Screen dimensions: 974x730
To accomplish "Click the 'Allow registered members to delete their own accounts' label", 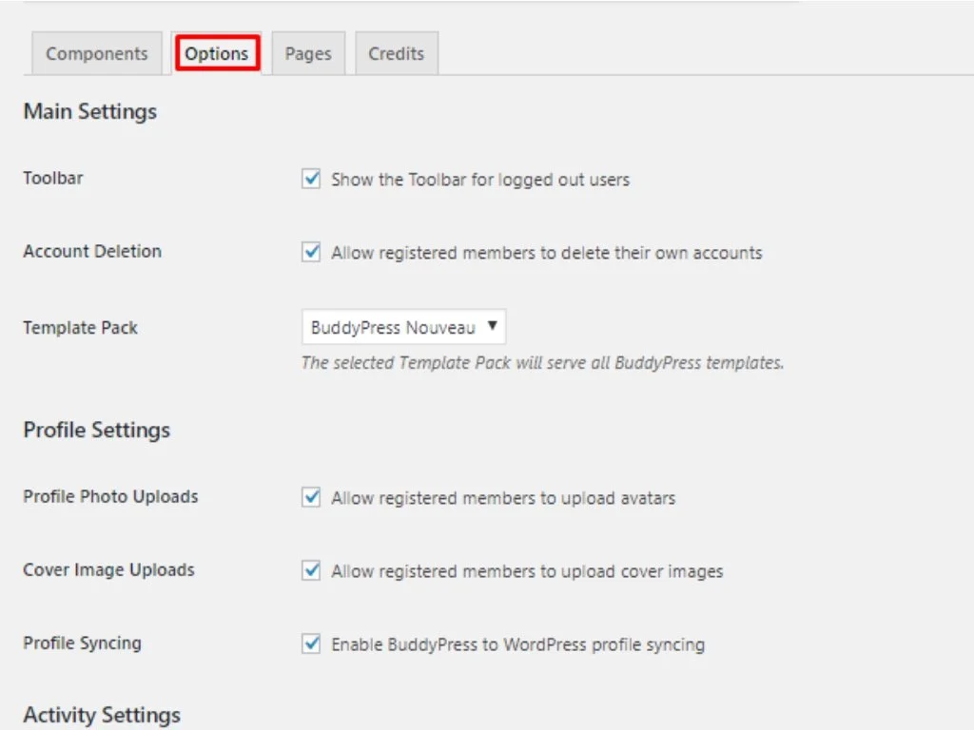I will [x=546, y=254].
